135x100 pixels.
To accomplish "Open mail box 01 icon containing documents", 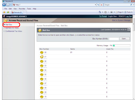I will pos(42,57).
